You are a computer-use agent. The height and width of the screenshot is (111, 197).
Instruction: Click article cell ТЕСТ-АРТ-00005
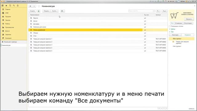click(161, 51)
